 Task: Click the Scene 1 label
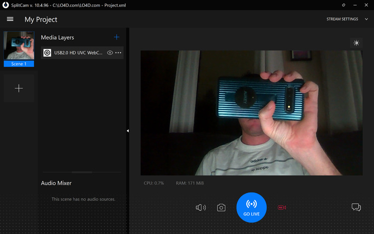(x=19, y=64)
